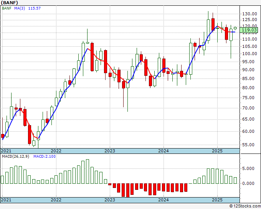Click the 95.00 price axis label

[x=248, y=62]
